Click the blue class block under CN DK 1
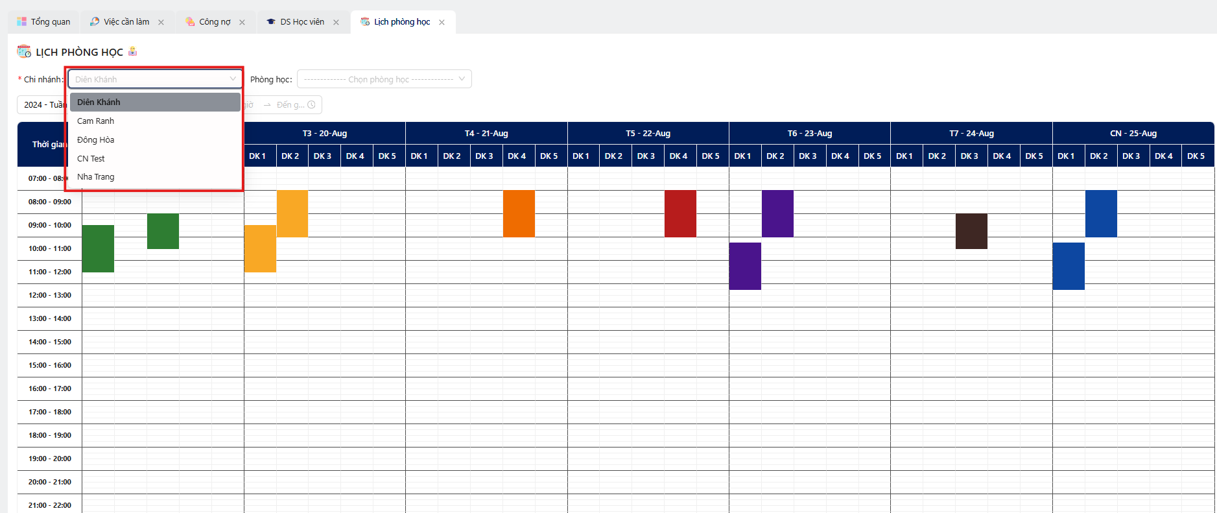1217x513 pixels. pyautogui.click(x=1069, y=266)
